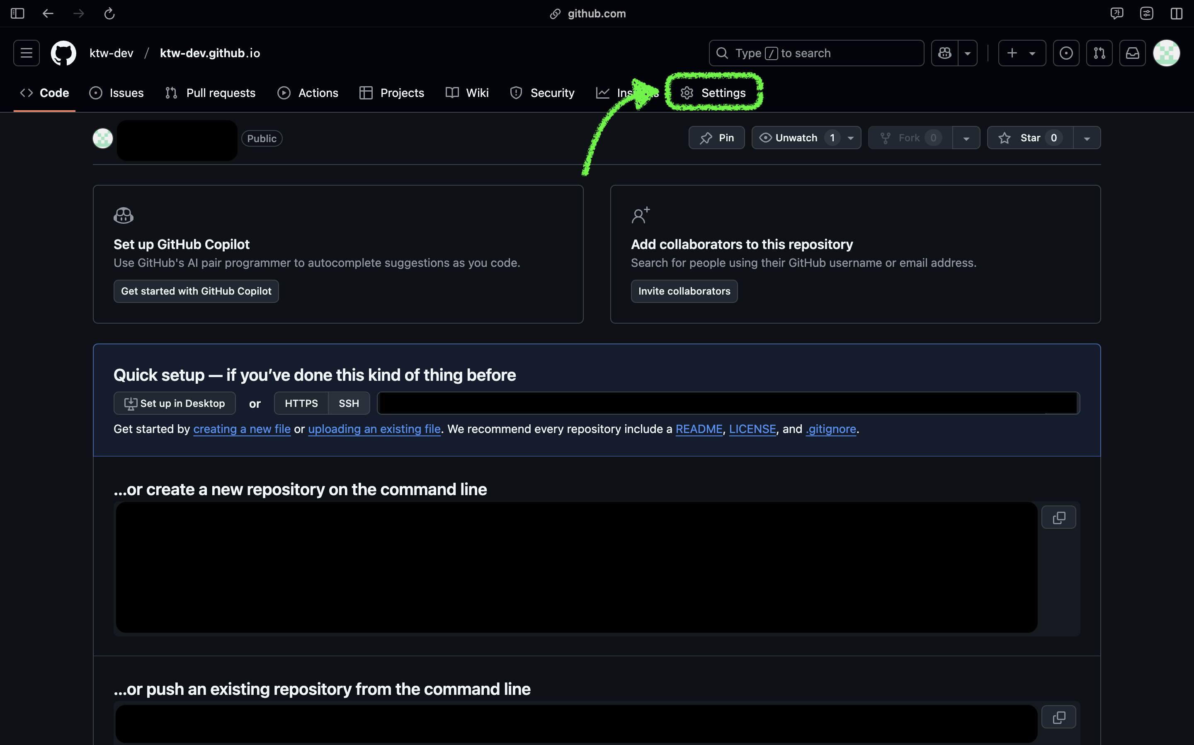Viewport: 1194px width, 745px height.
Task: Open the .gitignore link
Action: tap(831, 429)
